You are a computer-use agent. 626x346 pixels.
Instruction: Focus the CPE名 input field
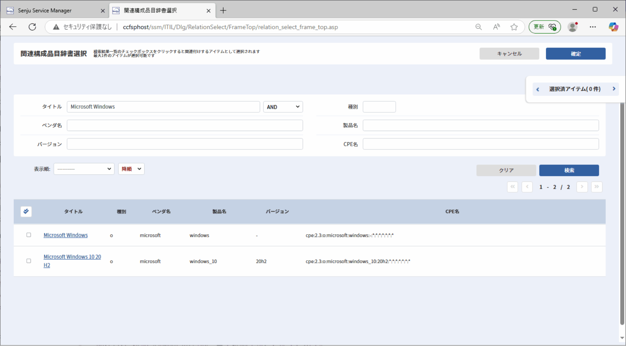click(481, 144)
